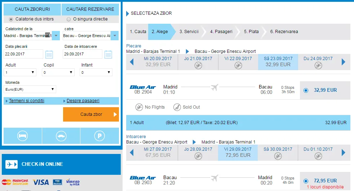The height and width of the screenshot is (191, 354).
Task: Select Calatorie dus intors radio button
Action: (11, 19)
